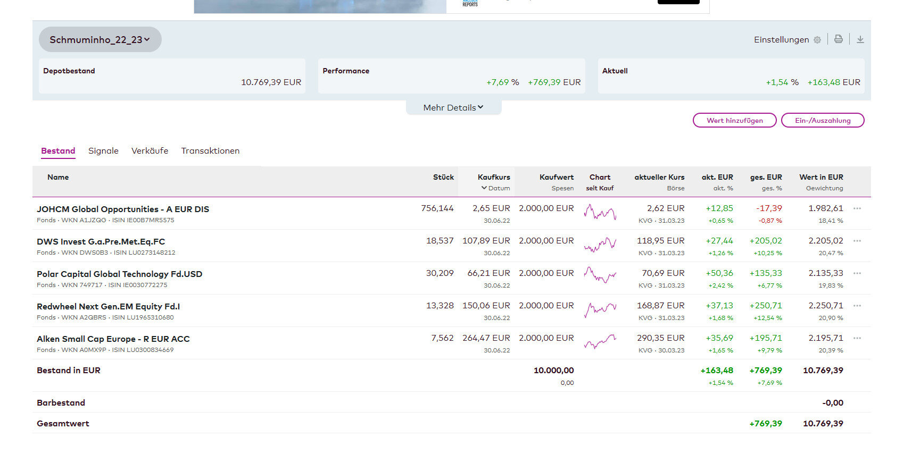Click the Wert hinzufügen button
This screenshot has width=920, height=454.
pos(734,121)
